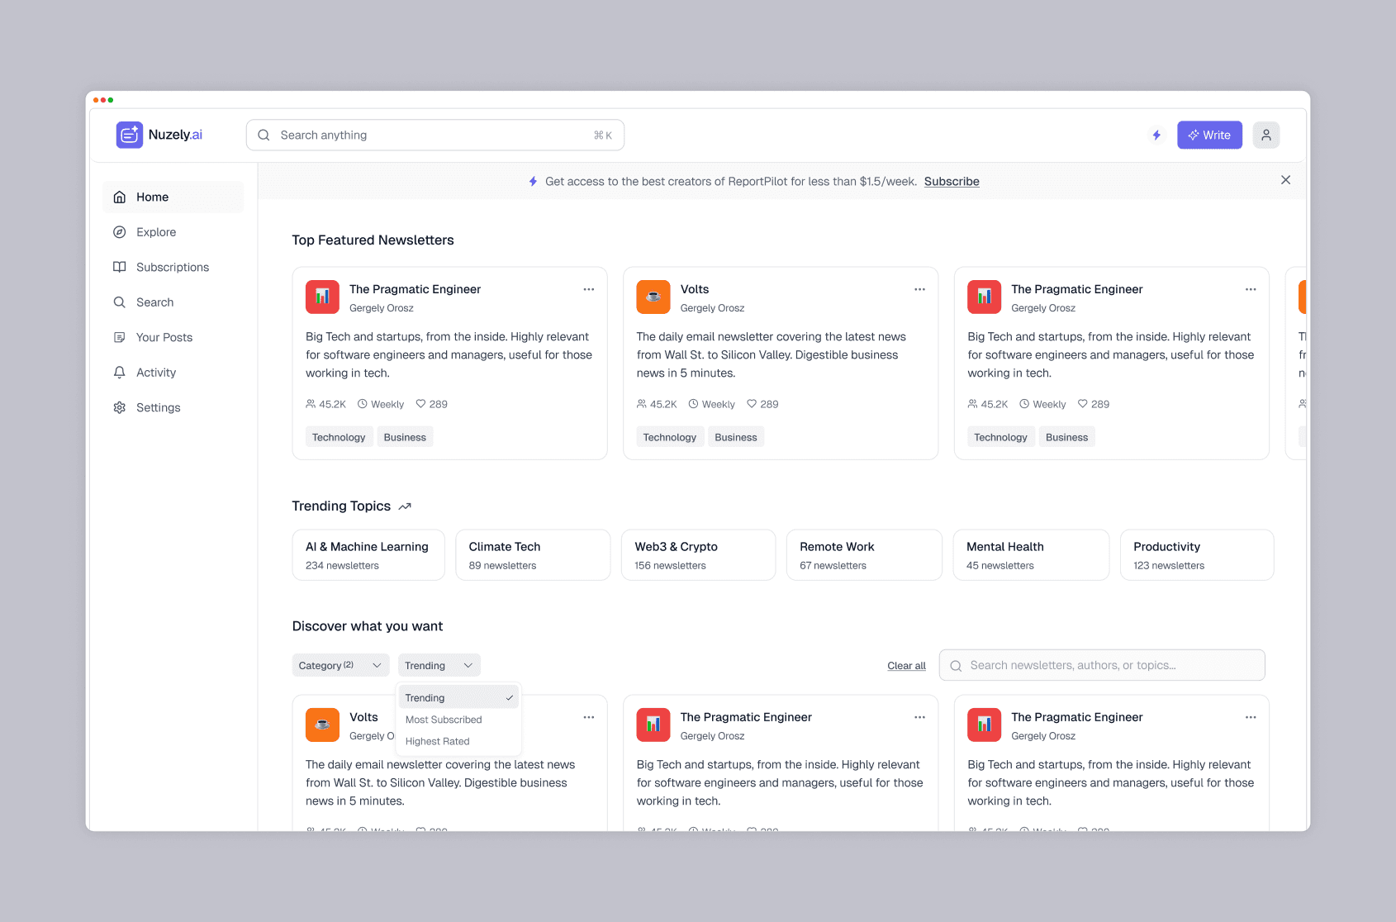Open options menu on Discover Volts card

point(589,717)
